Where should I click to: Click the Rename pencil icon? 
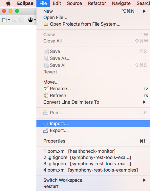point(46,89)
